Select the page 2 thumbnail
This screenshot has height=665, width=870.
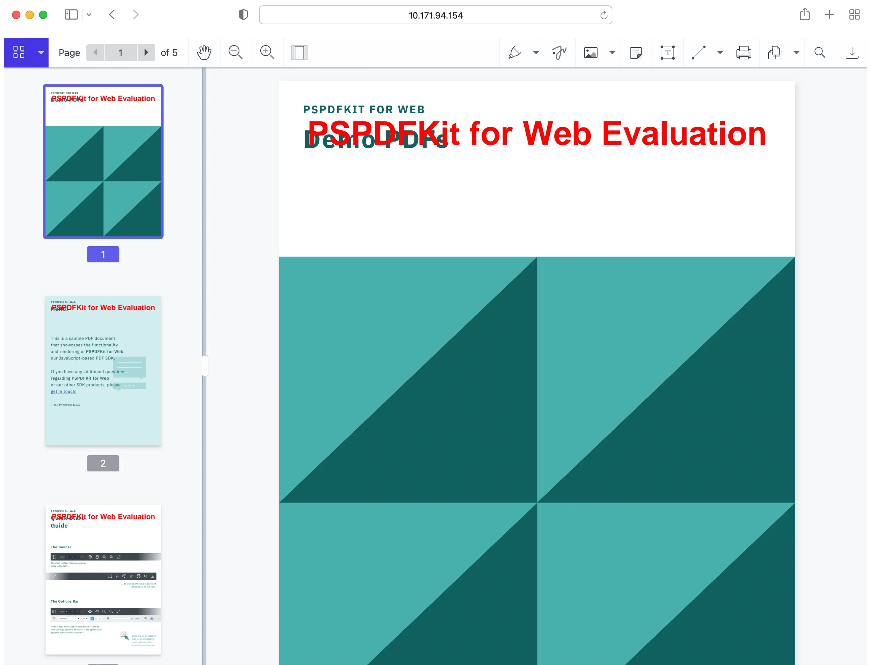click(103, 371)
